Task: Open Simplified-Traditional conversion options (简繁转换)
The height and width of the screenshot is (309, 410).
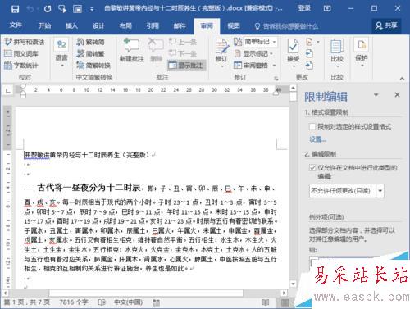Action: point(93,66)
